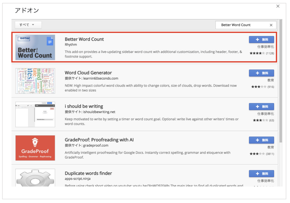Click the Better Word Count description text
This screenshot has height=203, width=290.
[153, 54]
